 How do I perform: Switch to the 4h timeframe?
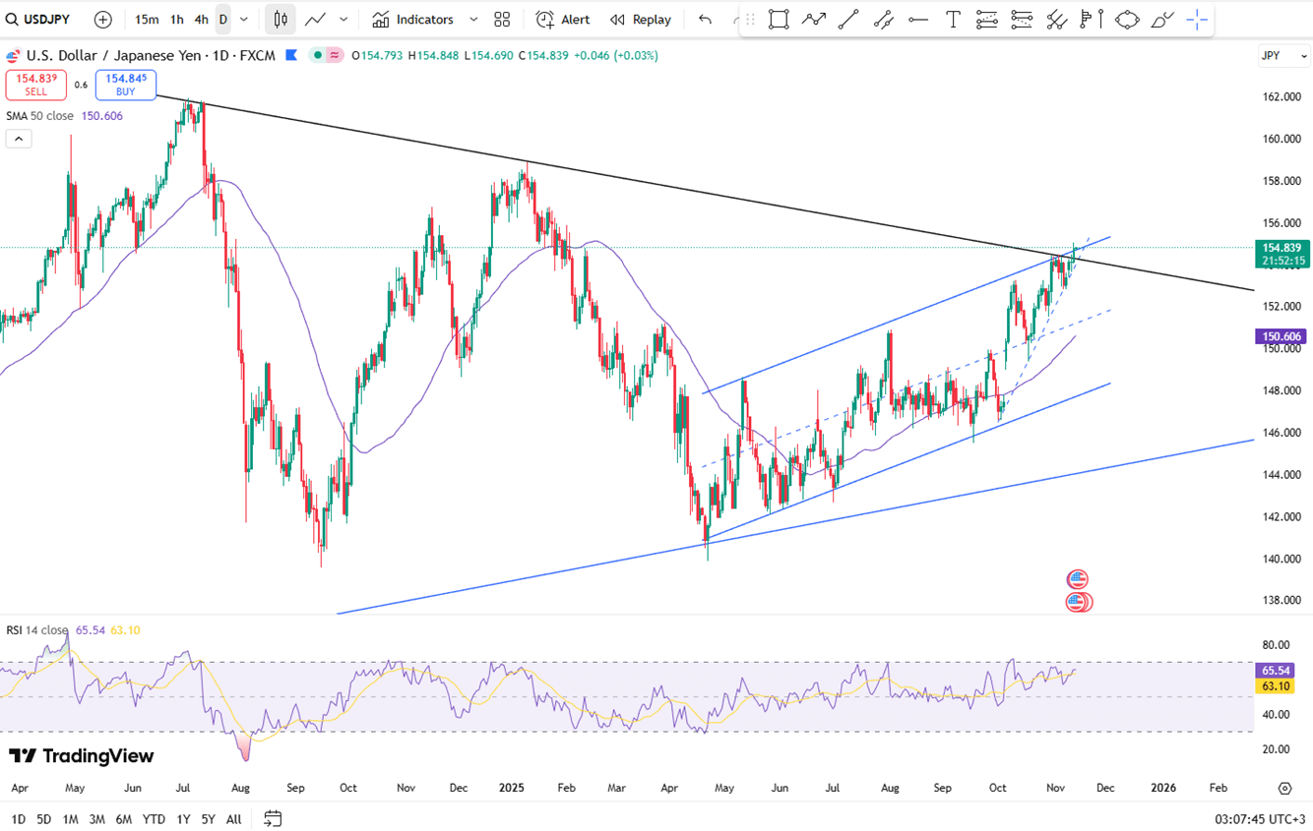pyautogui.click(x=201, y=20)
